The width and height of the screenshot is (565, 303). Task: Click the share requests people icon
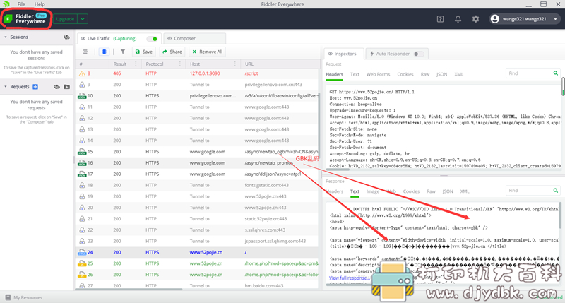[x=57, y=87]
